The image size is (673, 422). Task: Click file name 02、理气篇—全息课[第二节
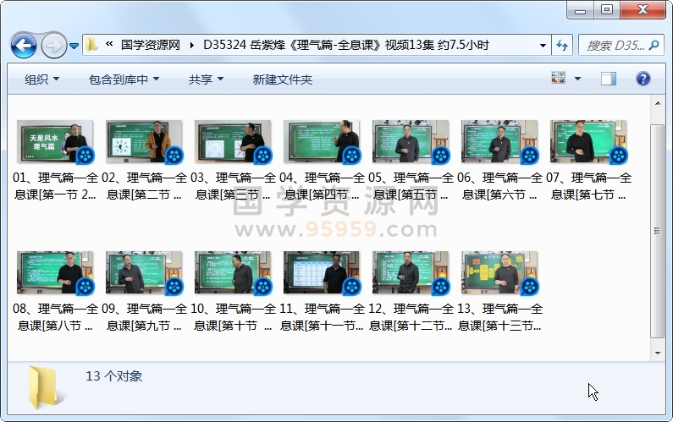144,186
